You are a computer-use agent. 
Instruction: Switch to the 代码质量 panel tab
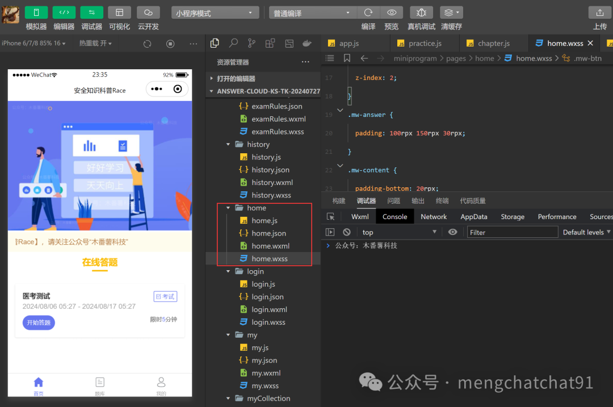(473, 201)
